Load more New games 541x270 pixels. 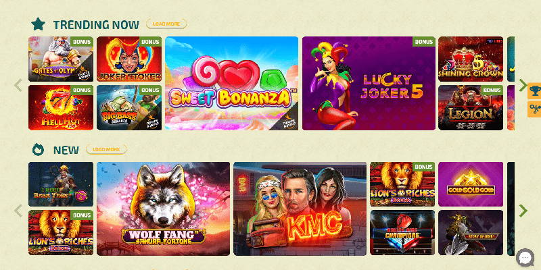pos(106,149)
